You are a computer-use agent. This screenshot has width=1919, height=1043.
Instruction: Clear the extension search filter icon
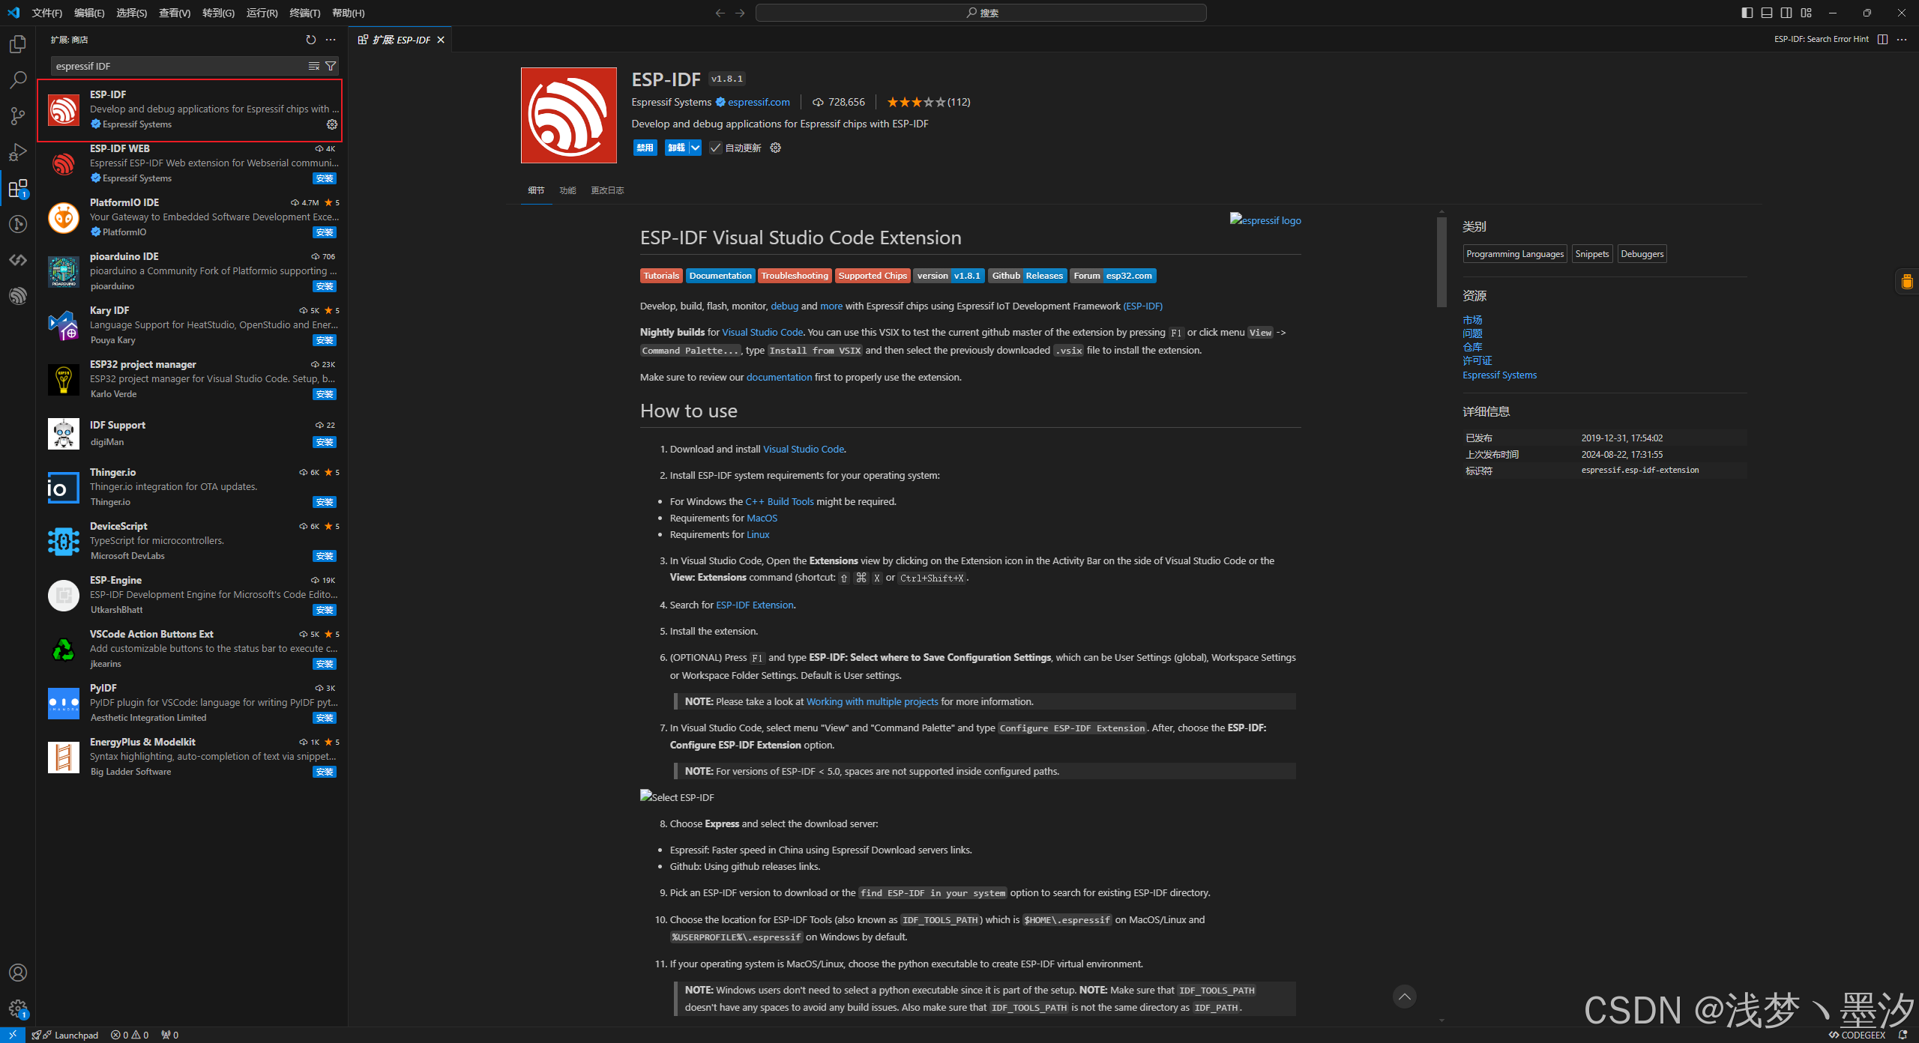313,66
